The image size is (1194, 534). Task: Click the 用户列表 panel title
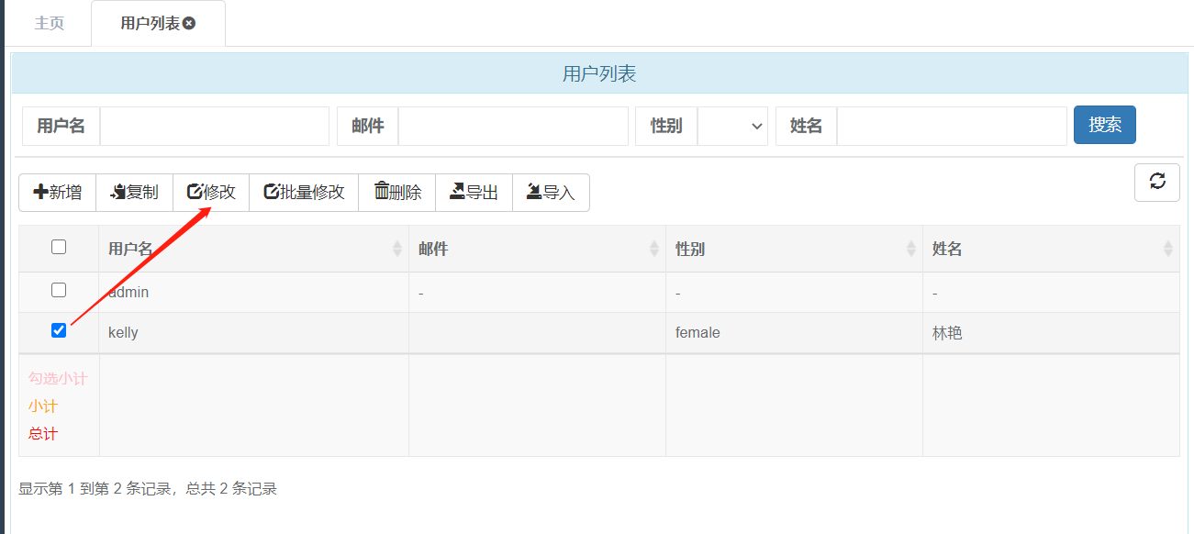[x=599, y=74]
